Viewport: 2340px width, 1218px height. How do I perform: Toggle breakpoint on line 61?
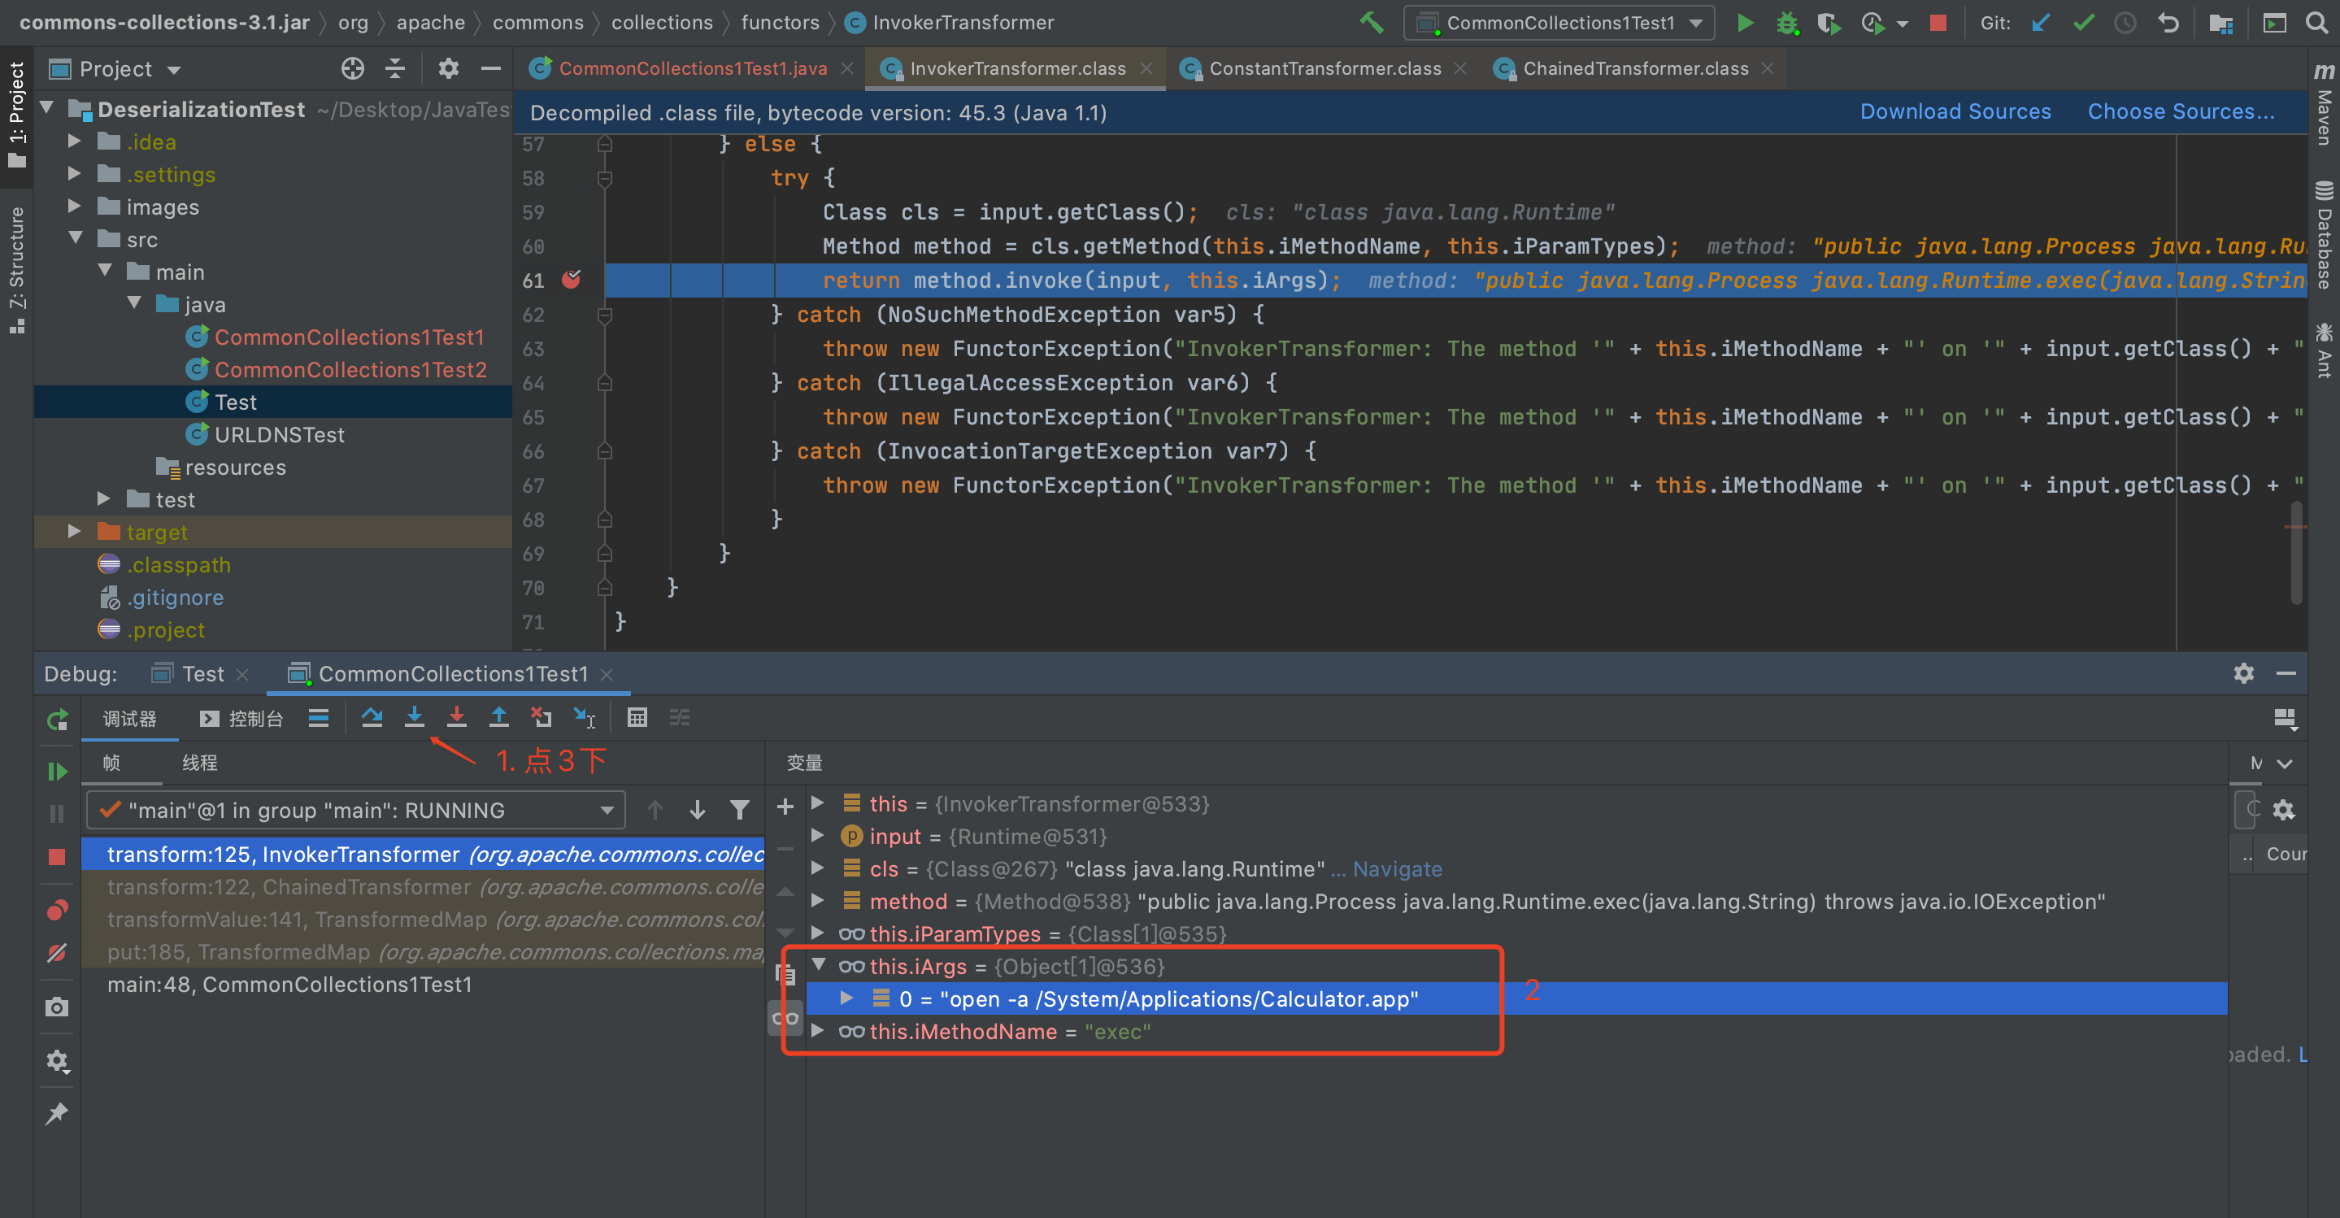tap(572, 280)
